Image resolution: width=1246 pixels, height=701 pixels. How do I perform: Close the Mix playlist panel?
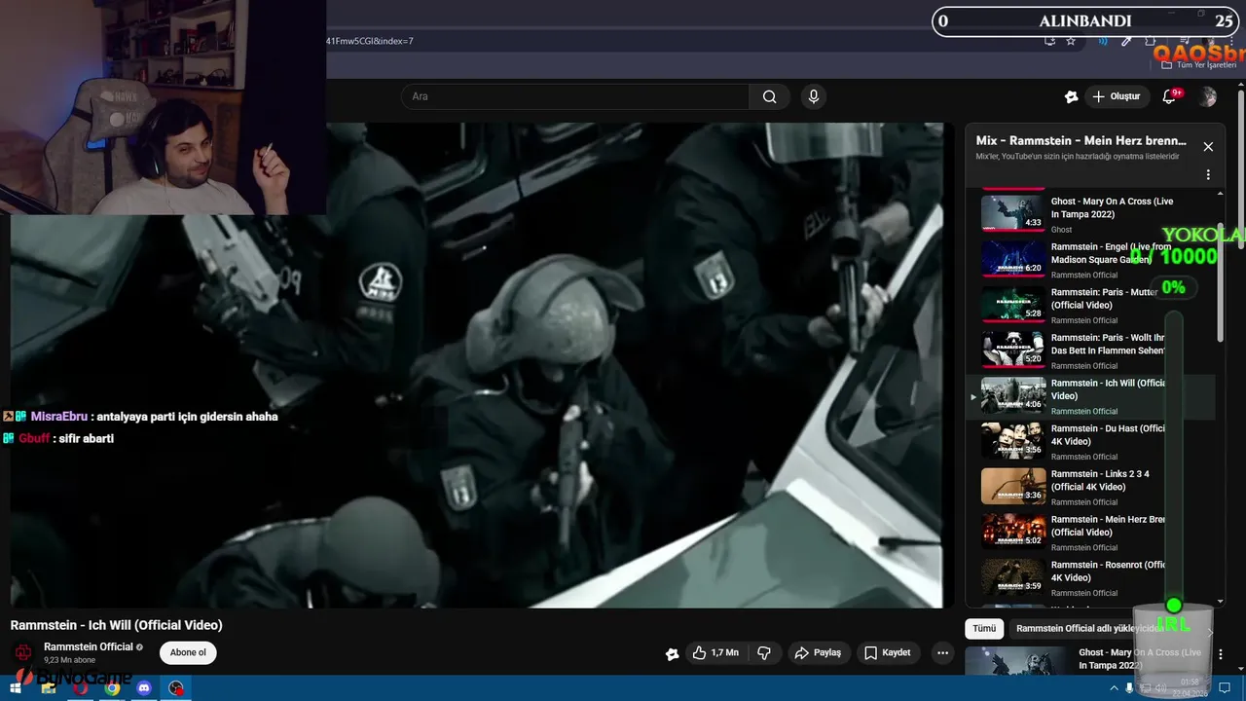coord(1208,147)
